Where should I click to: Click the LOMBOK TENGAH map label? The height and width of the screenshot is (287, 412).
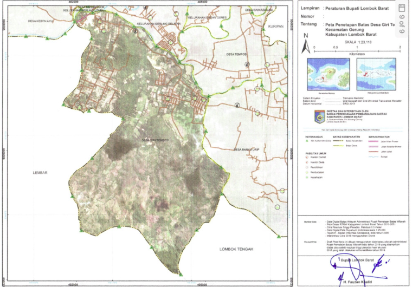tap(236, 249)
